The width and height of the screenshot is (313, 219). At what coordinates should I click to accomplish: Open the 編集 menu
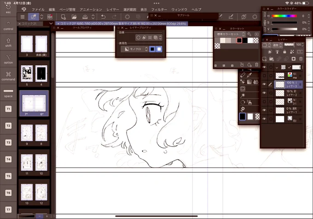tap(52, 9)
